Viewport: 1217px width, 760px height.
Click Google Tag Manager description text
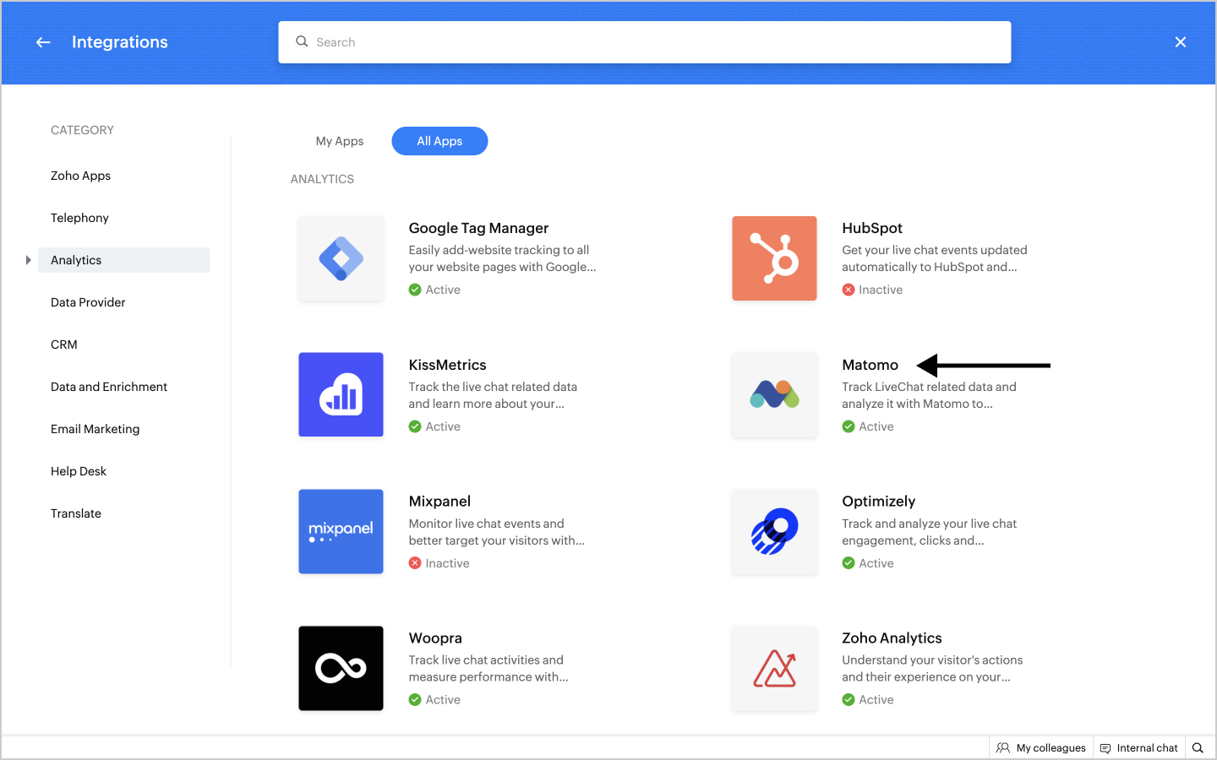coord(503,258)
